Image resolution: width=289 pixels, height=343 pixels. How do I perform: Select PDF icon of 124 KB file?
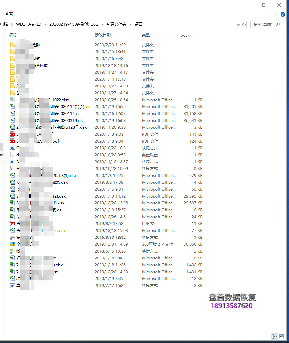12,141
